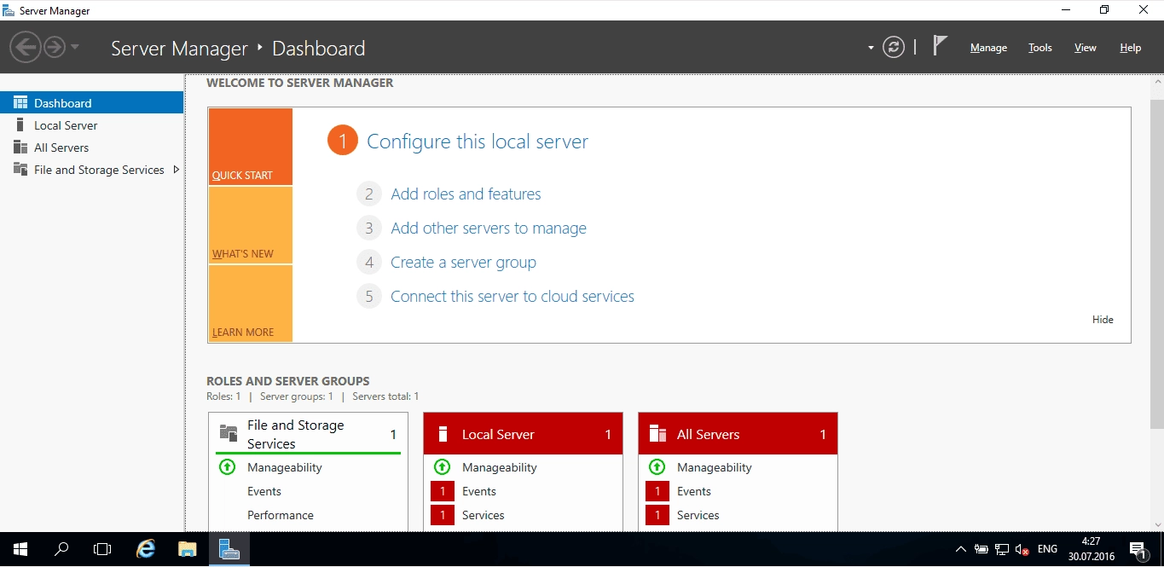Image resolution: width=1164 pixels, height=567 pixels.
Task: Click Manageability in Local Server tile
Action: pyautogui.click(x=500, y=467)
